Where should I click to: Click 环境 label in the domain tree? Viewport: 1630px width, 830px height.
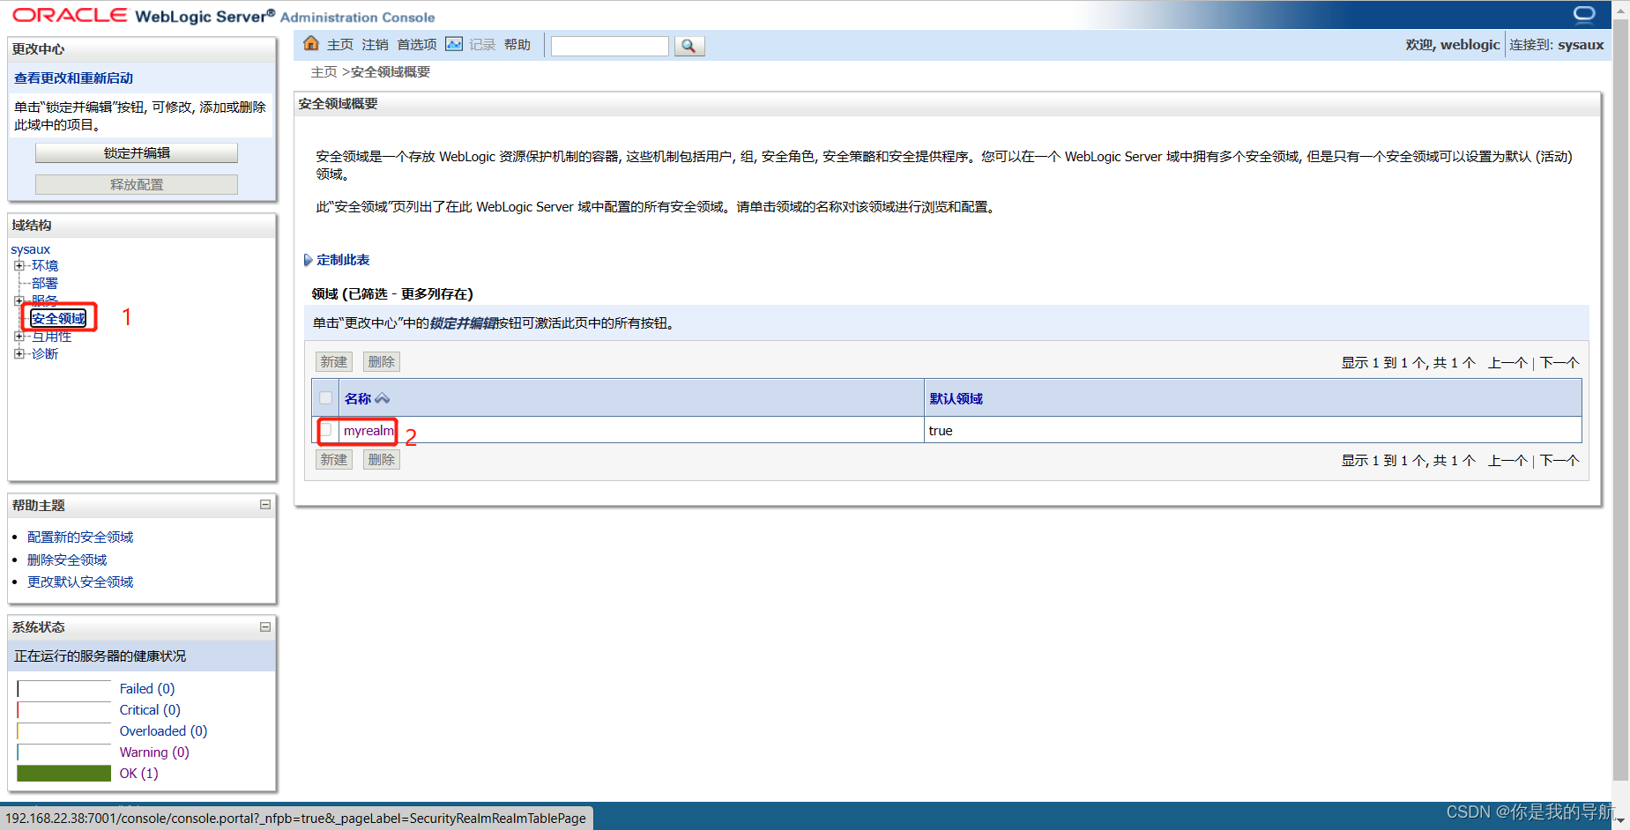(x=45, y=265)
